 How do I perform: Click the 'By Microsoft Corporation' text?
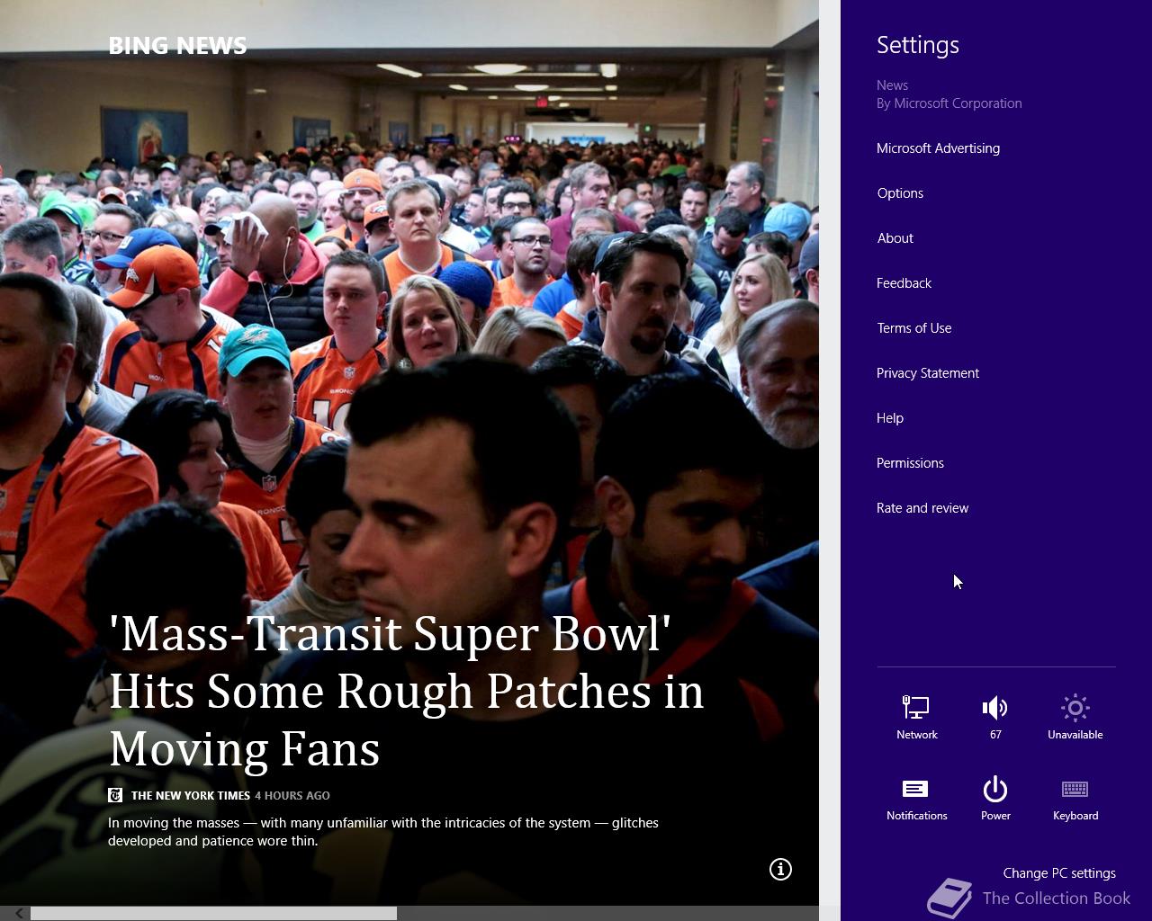949,103
